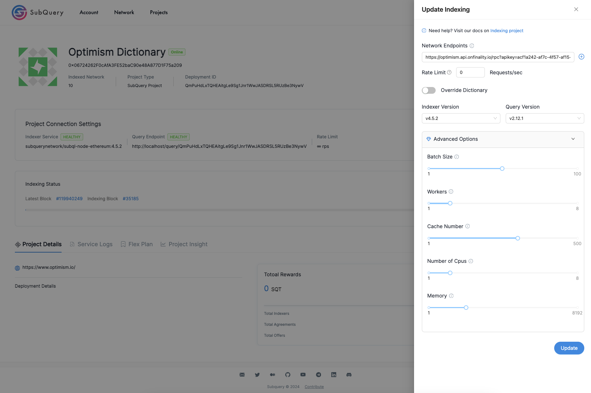The width and height of the screenshot is (591, 393).
Task: Open the Indexing project docs link
Action: [507, 31]
